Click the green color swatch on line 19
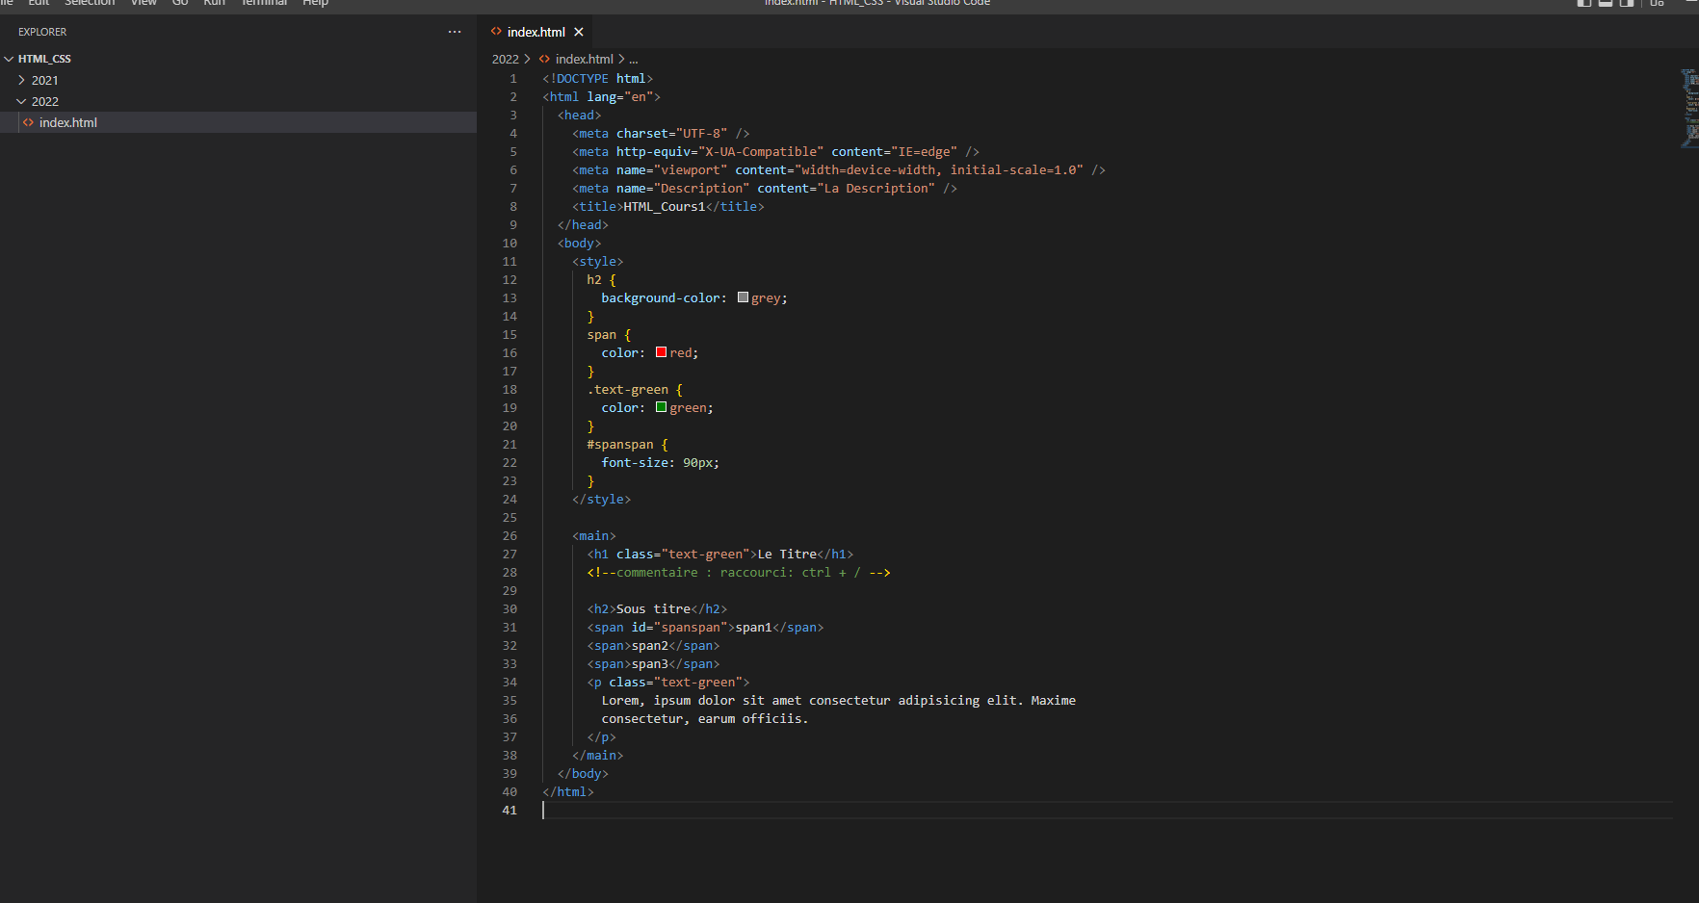This screenshot has height=903, width=1699. click(661, 407)
